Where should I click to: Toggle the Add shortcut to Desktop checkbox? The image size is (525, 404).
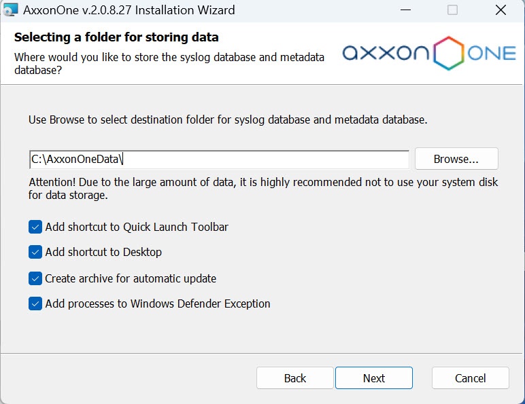pyautogui.click(x=35, y=252)
